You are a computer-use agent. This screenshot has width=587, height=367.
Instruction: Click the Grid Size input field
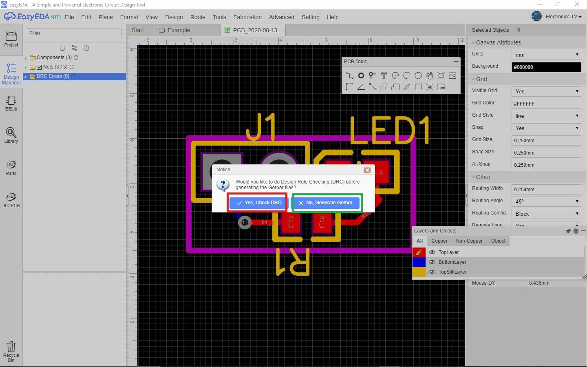click(x=546, y=140)
